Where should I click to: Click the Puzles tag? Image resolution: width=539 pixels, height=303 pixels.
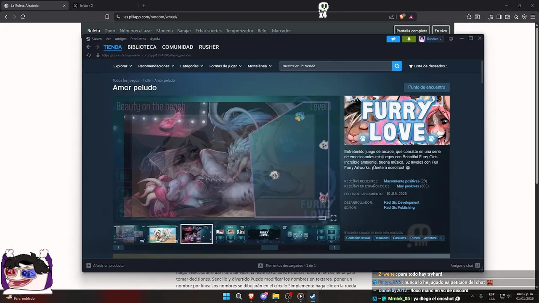tap(415, 238)
